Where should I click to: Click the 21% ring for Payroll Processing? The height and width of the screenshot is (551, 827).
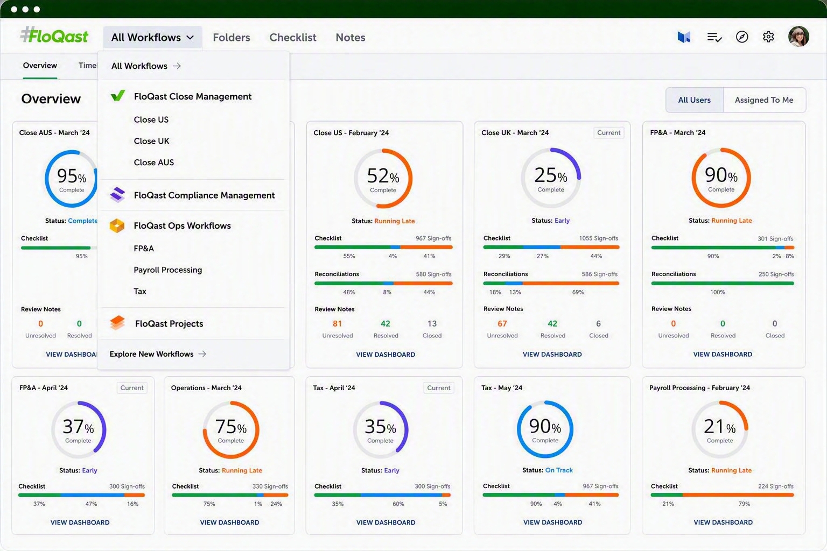[x=720, y=429]
